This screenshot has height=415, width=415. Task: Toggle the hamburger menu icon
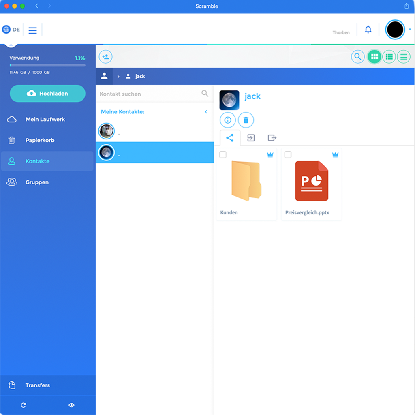tap(32, 30)
